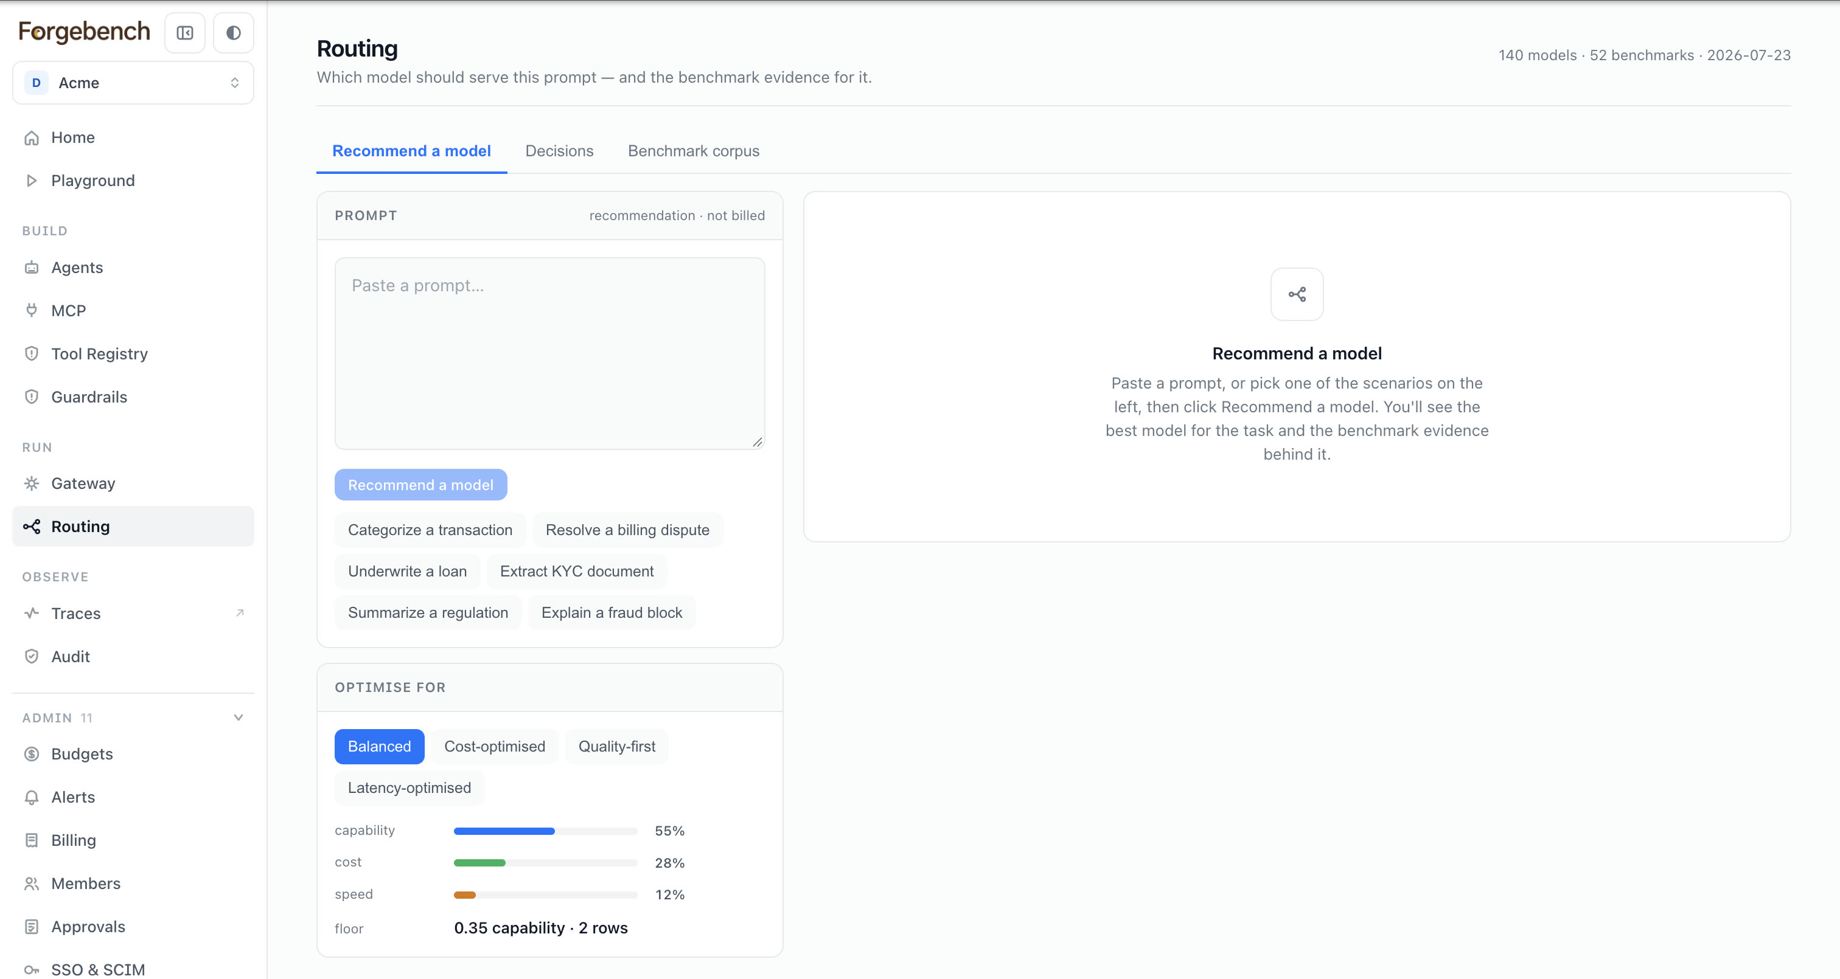The width and height of the screenshot is (1840, 979).
Task: Open the Tool Registry shield icon
Action: (32, 354)
